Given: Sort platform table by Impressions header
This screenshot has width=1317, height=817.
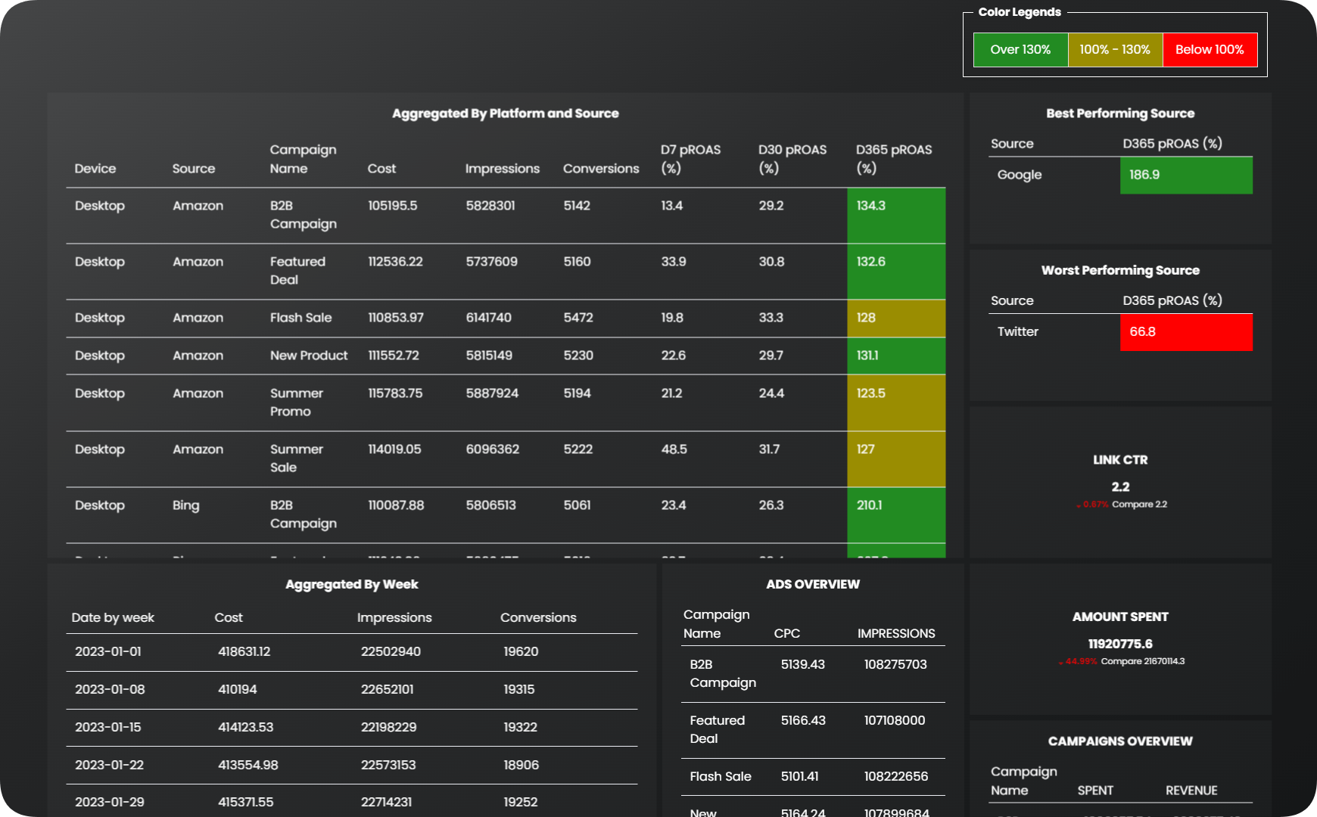Looking at the screenshot, I should pyautogui.click(x=503, y=169).
